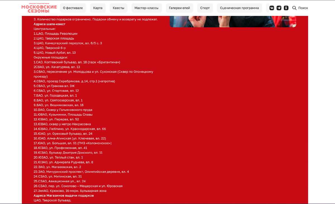Click address СЗАО, ул. Митинская, вл. 31
The width and height of the screenshot is (335, 204).
58,176
